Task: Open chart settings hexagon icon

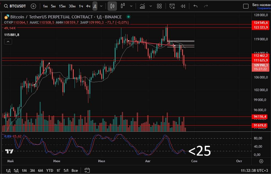Action: (261, 161)
